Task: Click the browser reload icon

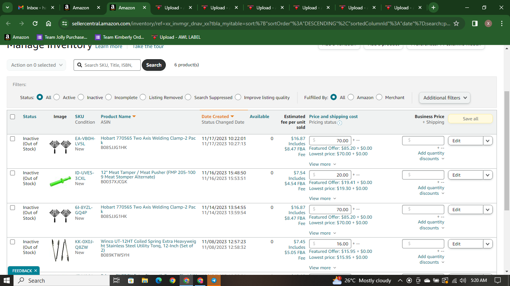Action: (35, 23)
